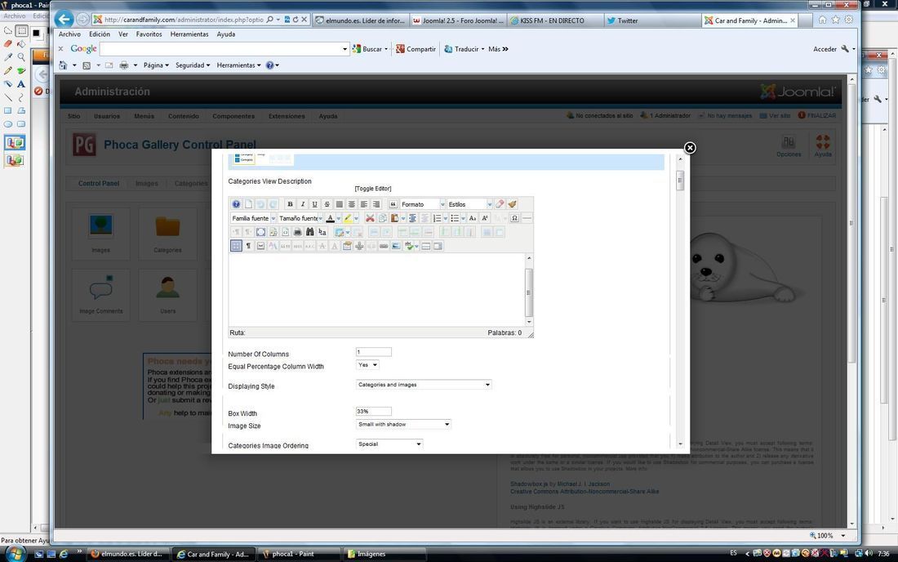Click the editor help icon
Image resolution: width=898 pixels, height=562 pixels.
click(236, 204)
